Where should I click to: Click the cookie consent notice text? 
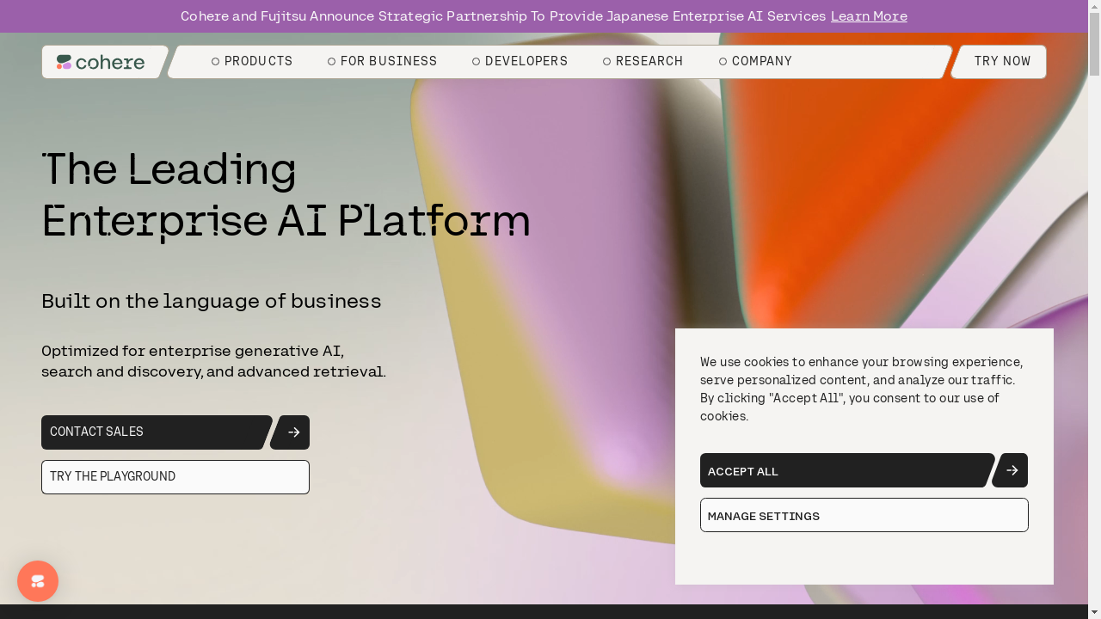click(x=862, y=389)
